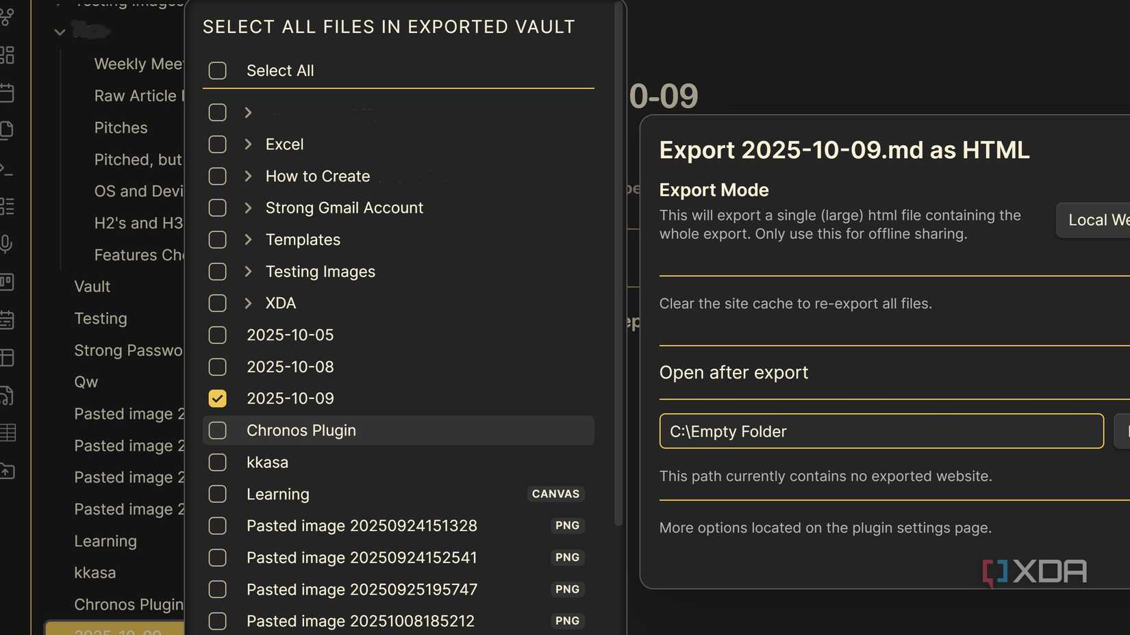Click the Local Website export mode button
This screenshot has height=635, width=1130.
[x=1094, y=220]
